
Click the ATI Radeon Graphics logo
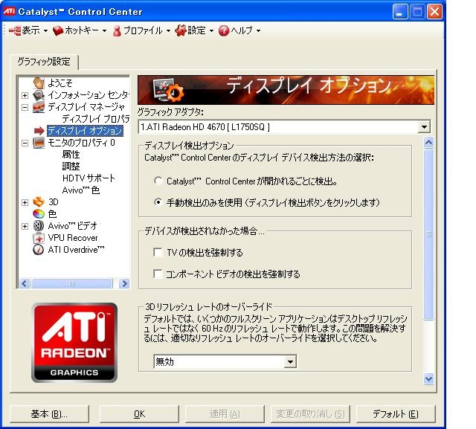tap(74, 343)
